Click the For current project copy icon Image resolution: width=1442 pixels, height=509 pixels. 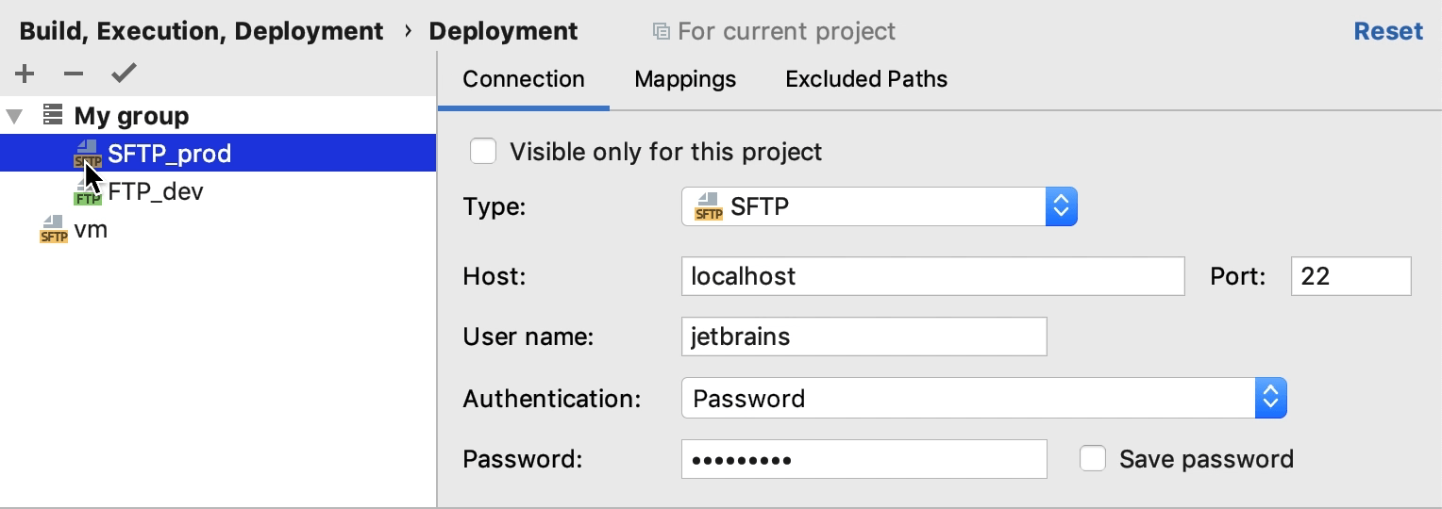(662, 31)
